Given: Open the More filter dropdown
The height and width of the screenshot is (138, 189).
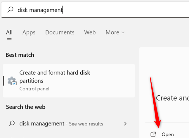Looking at the screenshot, I should click(x=115, y=32).
